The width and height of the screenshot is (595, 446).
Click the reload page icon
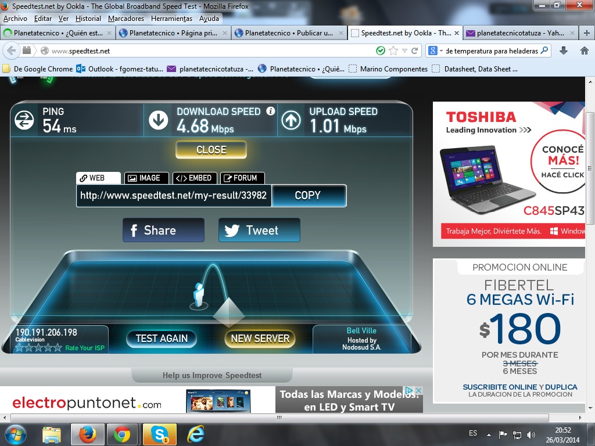tap(415, 51)
